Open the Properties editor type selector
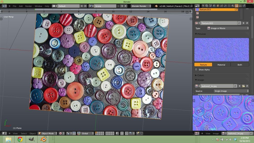The height and width of the screenshot is (143, 254). tap(197, 6)
